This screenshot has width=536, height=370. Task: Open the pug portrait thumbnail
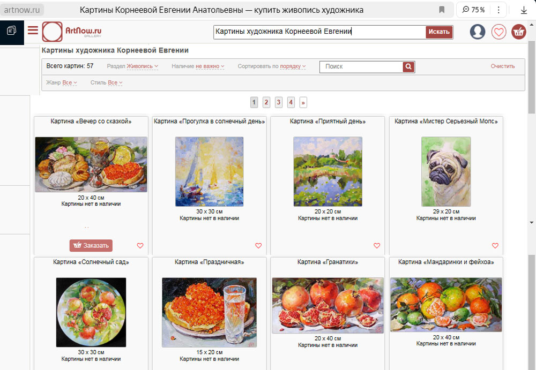(x=446, y=171)
